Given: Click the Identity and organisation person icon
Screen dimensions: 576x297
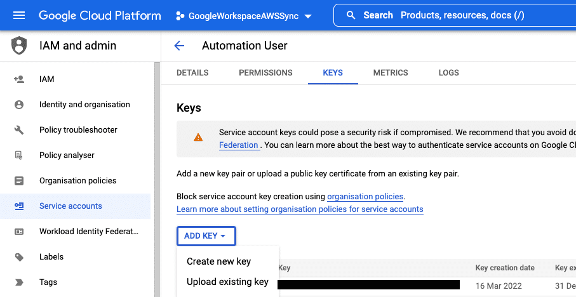Looking at the screenshot, I should [x=19, y=105].
